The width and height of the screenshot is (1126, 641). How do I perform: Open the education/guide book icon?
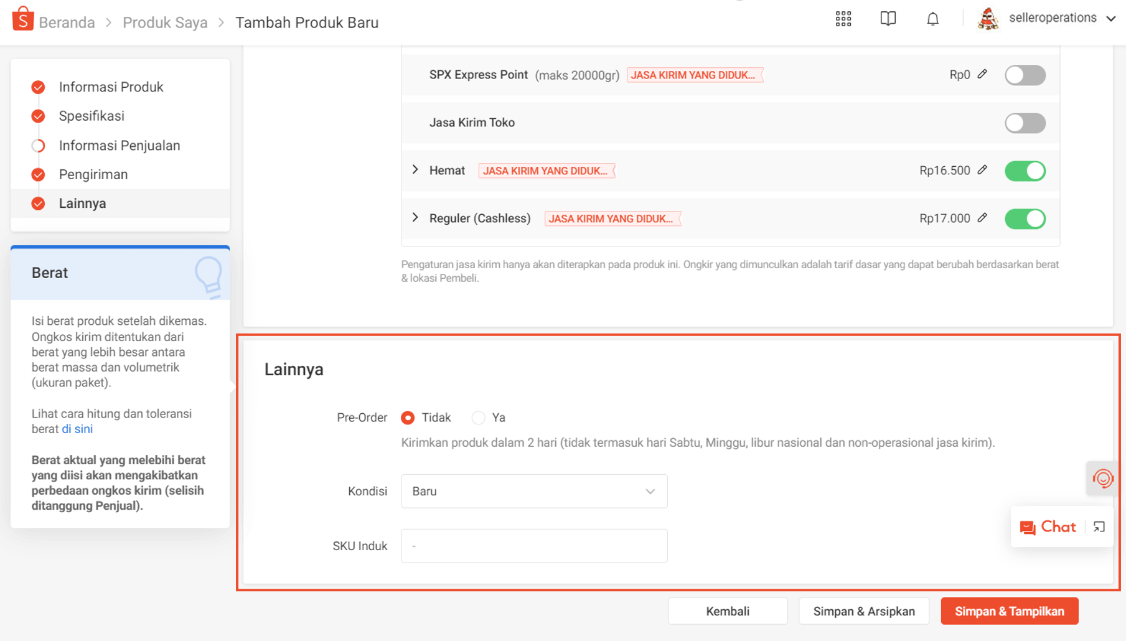coord(888,18)
